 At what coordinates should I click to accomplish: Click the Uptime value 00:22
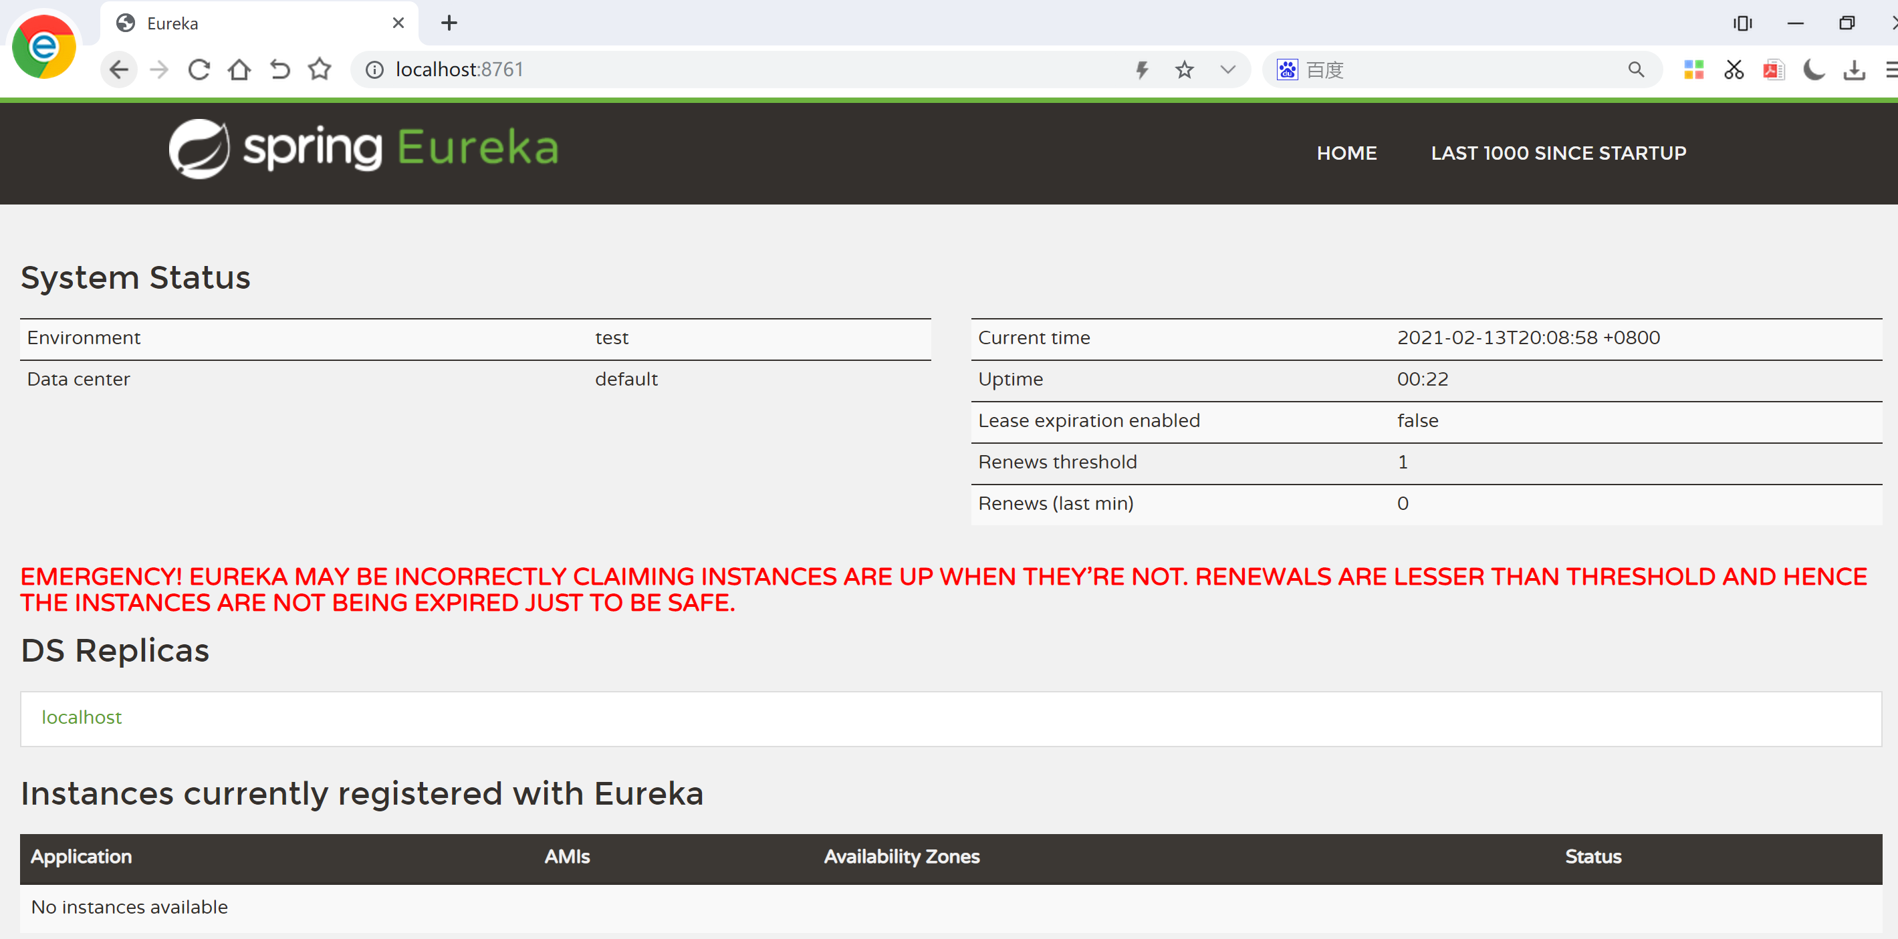(x=1422, y=380)
